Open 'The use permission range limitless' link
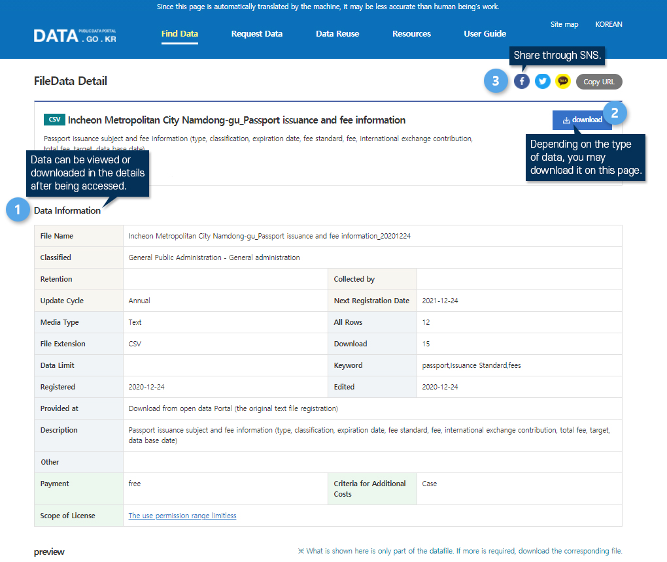 (182, 516)
